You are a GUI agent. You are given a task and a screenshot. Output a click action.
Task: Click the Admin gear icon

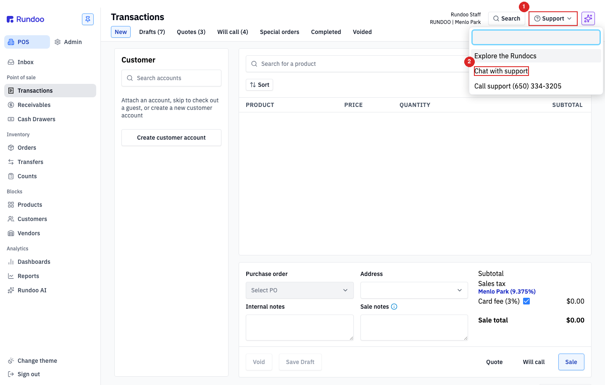point(58,42)
